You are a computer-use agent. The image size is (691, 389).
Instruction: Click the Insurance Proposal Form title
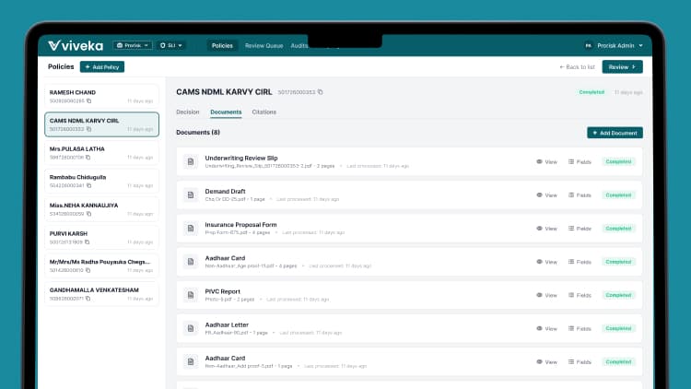click(x=240, y=225)
